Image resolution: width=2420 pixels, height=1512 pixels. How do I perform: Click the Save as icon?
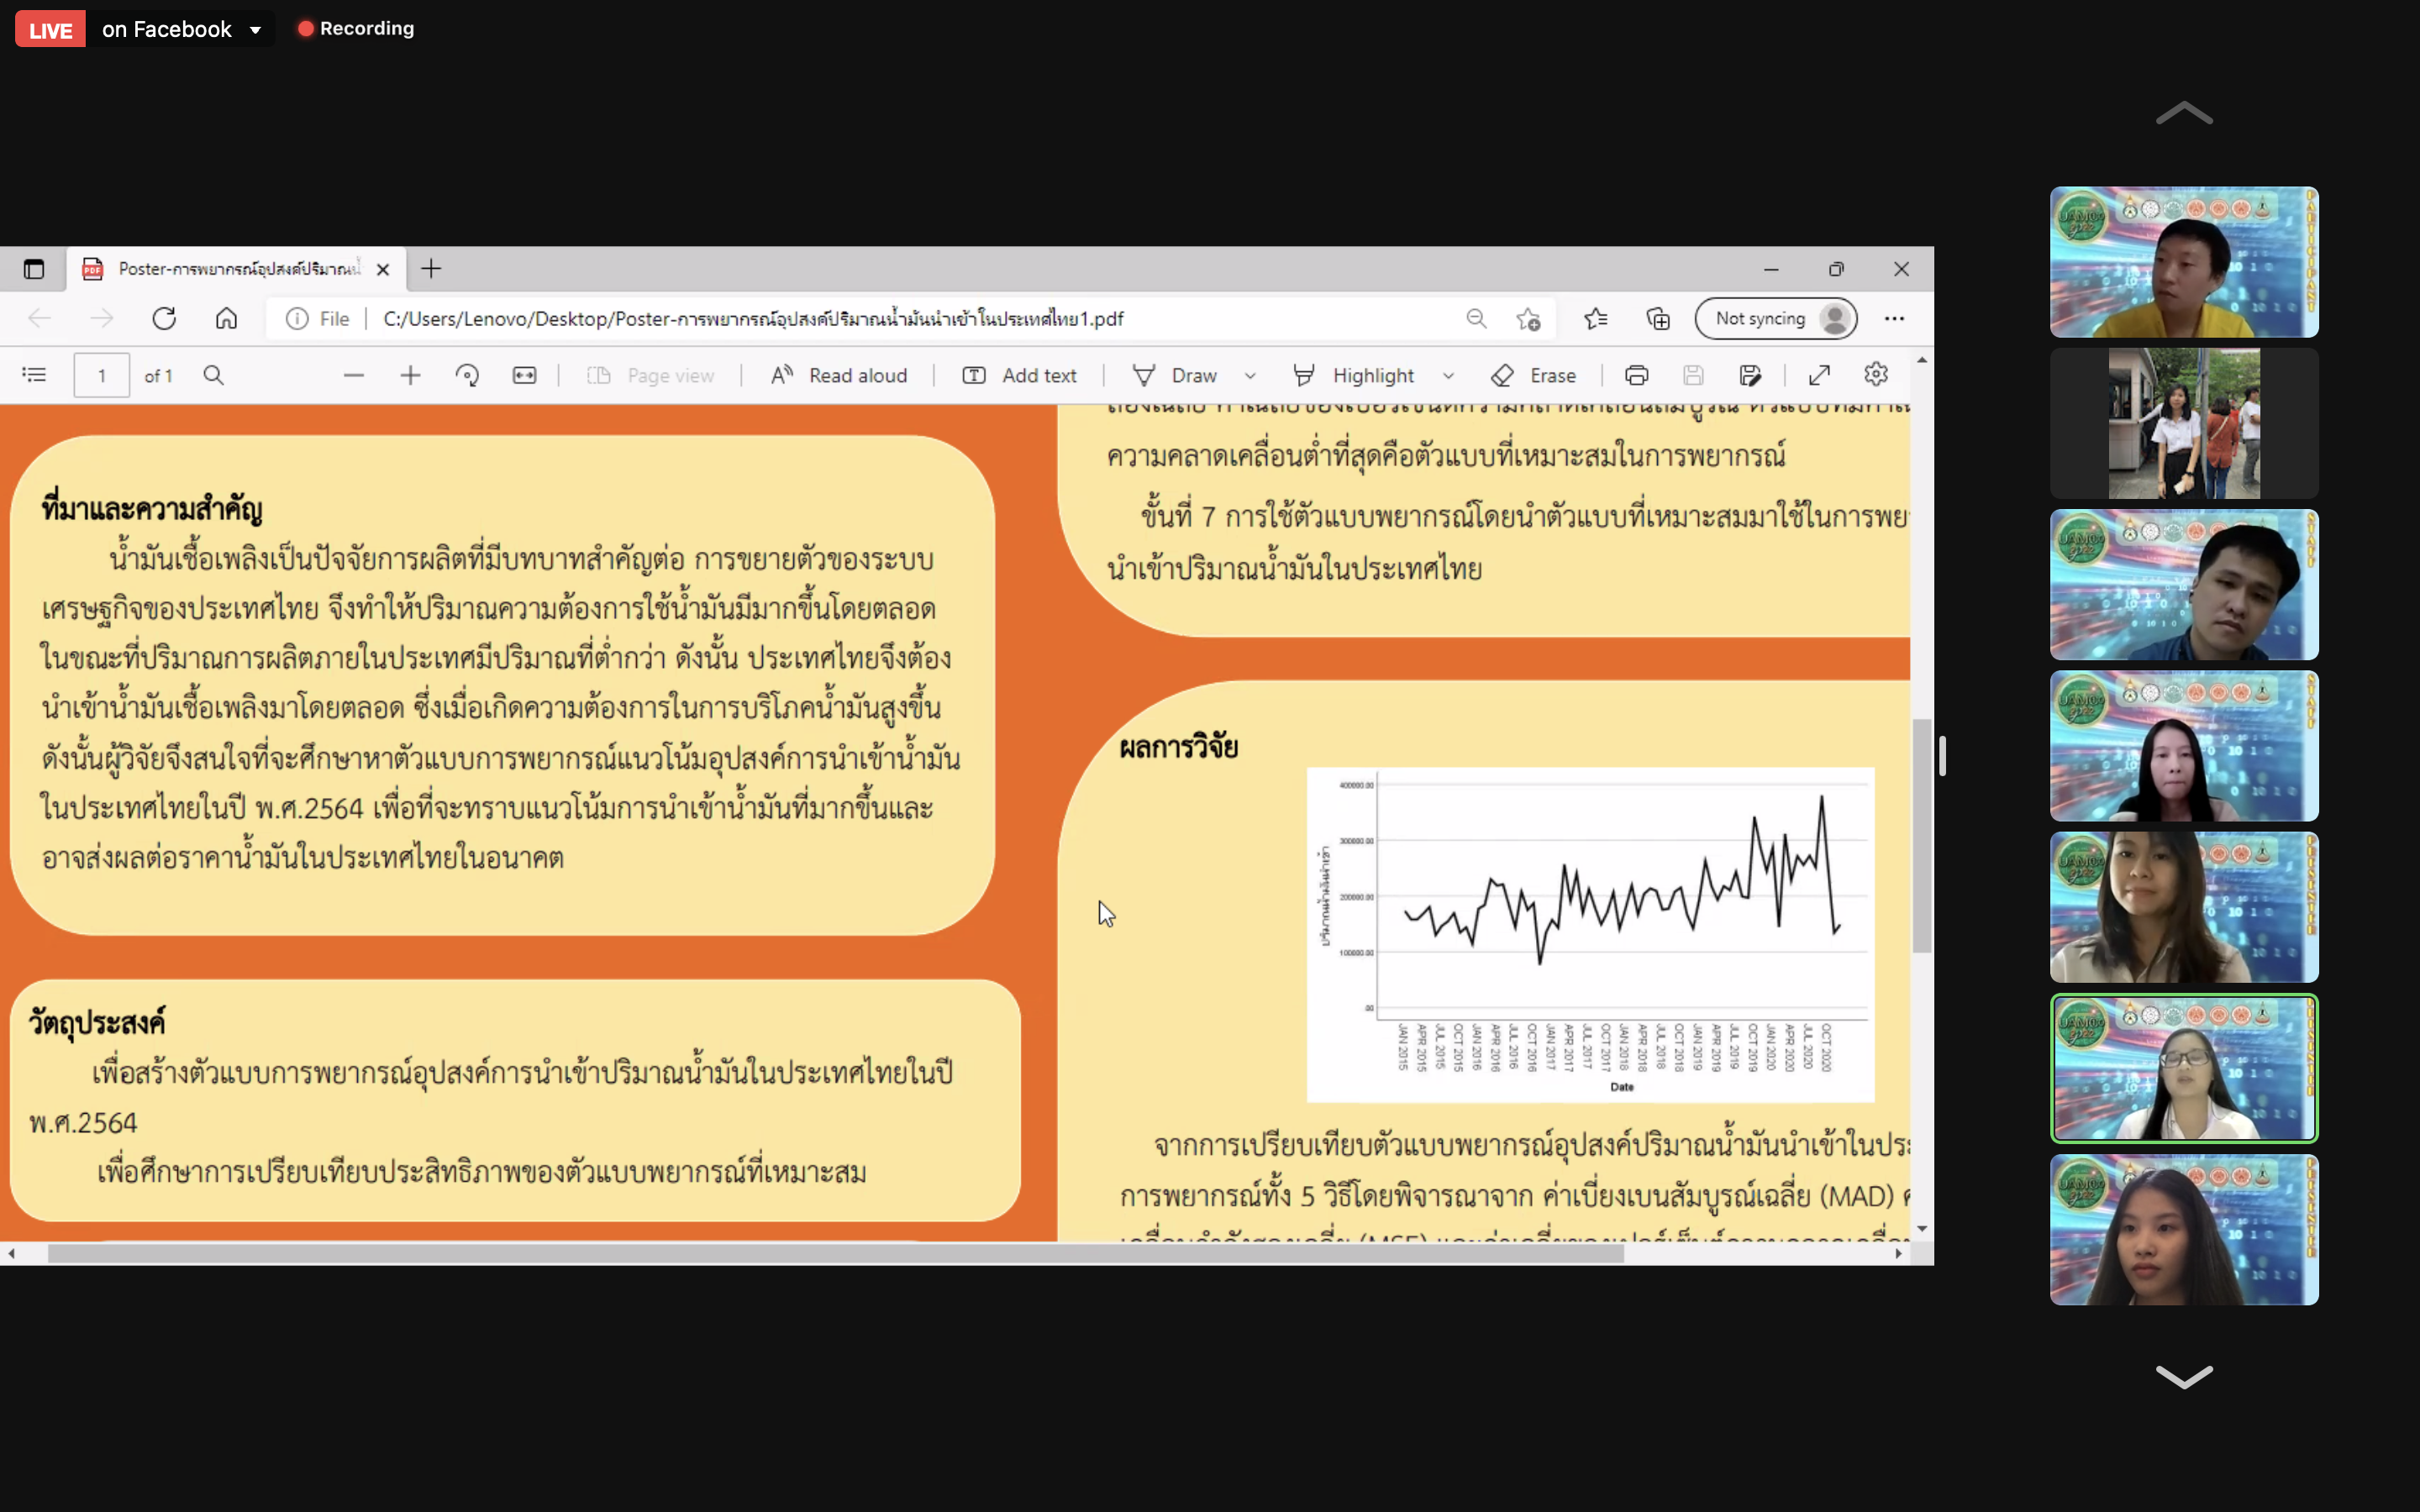[x=1750, y=375]
